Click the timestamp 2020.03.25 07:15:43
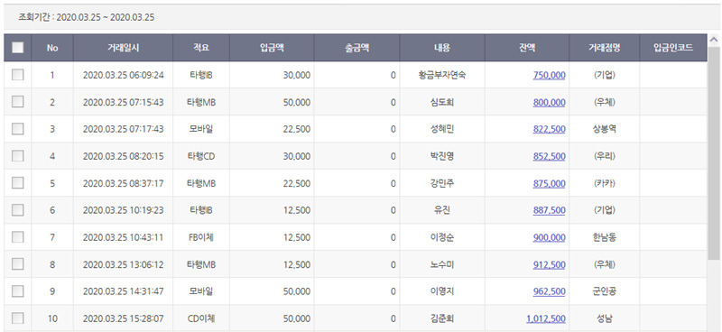 (x=123, y=102)
